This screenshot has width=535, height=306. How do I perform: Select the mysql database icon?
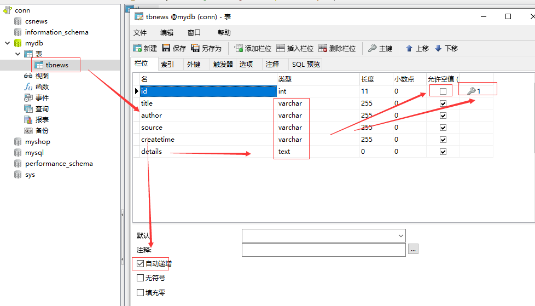[18, 153]
